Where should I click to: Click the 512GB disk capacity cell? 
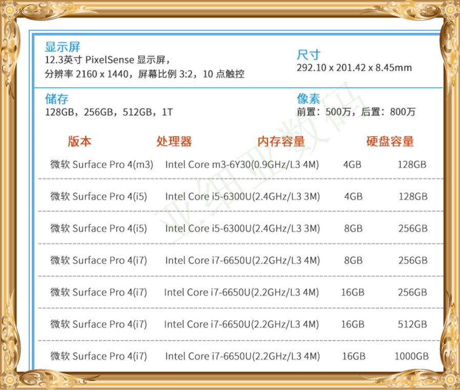pyautogui.click(x=412, y=324)
